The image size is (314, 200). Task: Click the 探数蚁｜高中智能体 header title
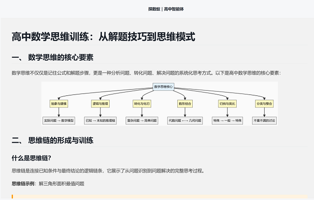pos(166,9)
